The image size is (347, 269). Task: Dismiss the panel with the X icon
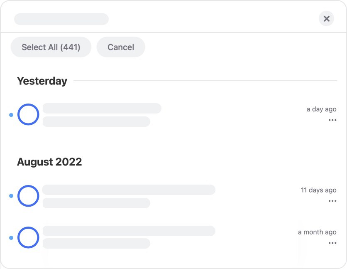[326, 18]
